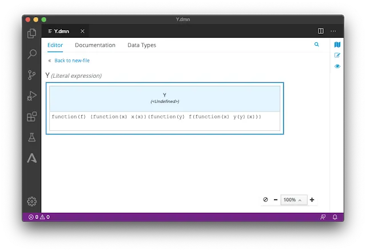366x251 pixels.
Task: Toggle the preview eye panel
Action: click(337, 66)
